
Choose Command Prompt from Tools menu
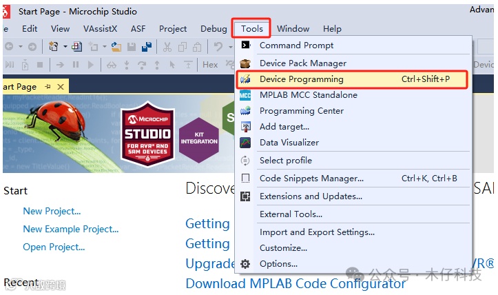(x=353, y=45)
